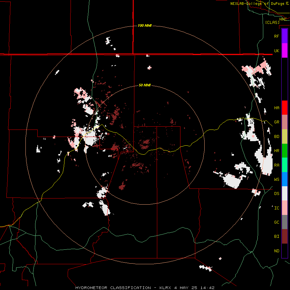The width and height of the screenshot is (290, 290).
Task: Click the GC legend label
Action: coord(276,222)
